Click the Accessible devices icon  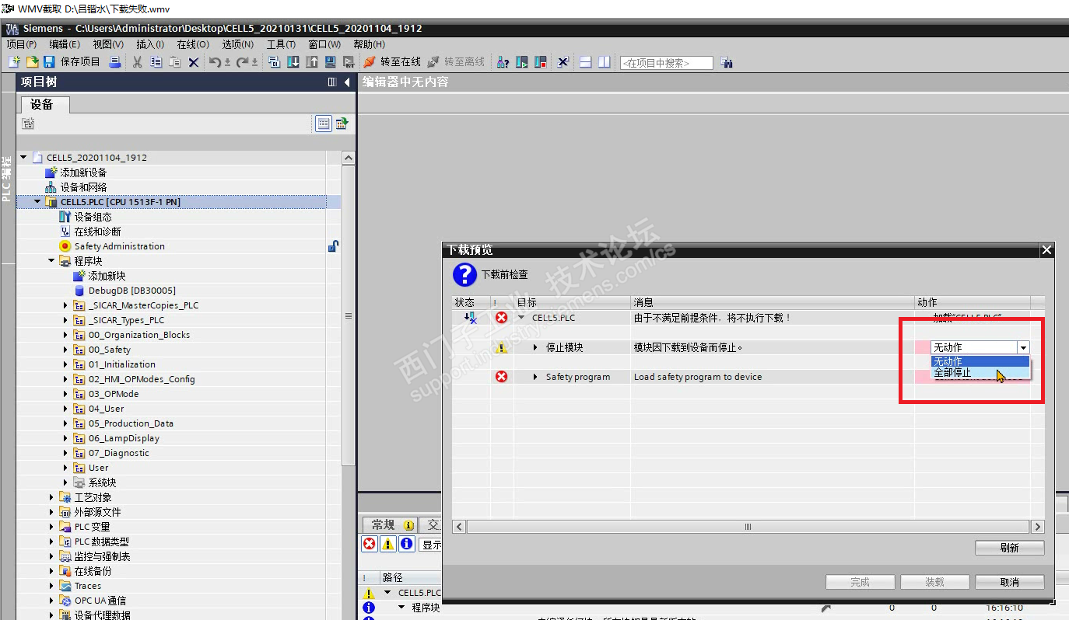pyautogui.click(x=503, y=62)
